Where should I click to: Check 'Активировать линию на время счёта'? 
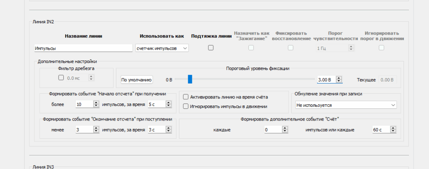pyautogui.click(x=186, y=97)
